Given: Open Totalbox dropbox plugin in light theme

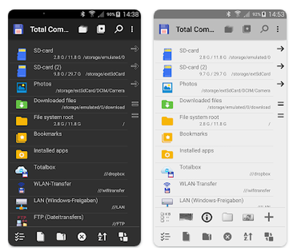Looking at the screenshot, I should coord(214,171).
